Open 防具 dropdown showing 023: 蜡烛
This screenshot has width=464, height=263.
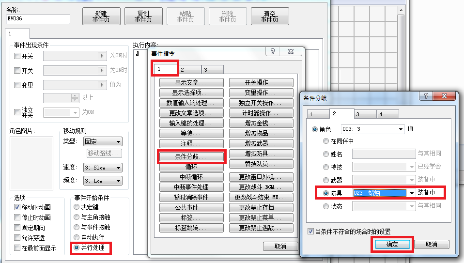pos(384,193)
